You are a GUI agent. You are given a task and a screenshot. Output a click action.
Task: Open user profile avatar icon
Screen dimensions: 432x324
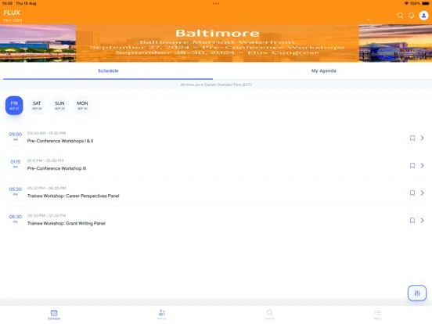point(423,16)
